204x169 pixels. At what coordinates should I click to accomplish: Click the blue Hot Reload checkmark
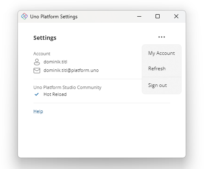point(37,94)
